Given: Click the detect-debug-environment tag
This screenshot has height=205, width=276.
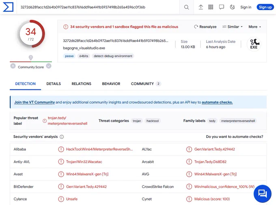Looking at the screenshot, I should point(113,56).
